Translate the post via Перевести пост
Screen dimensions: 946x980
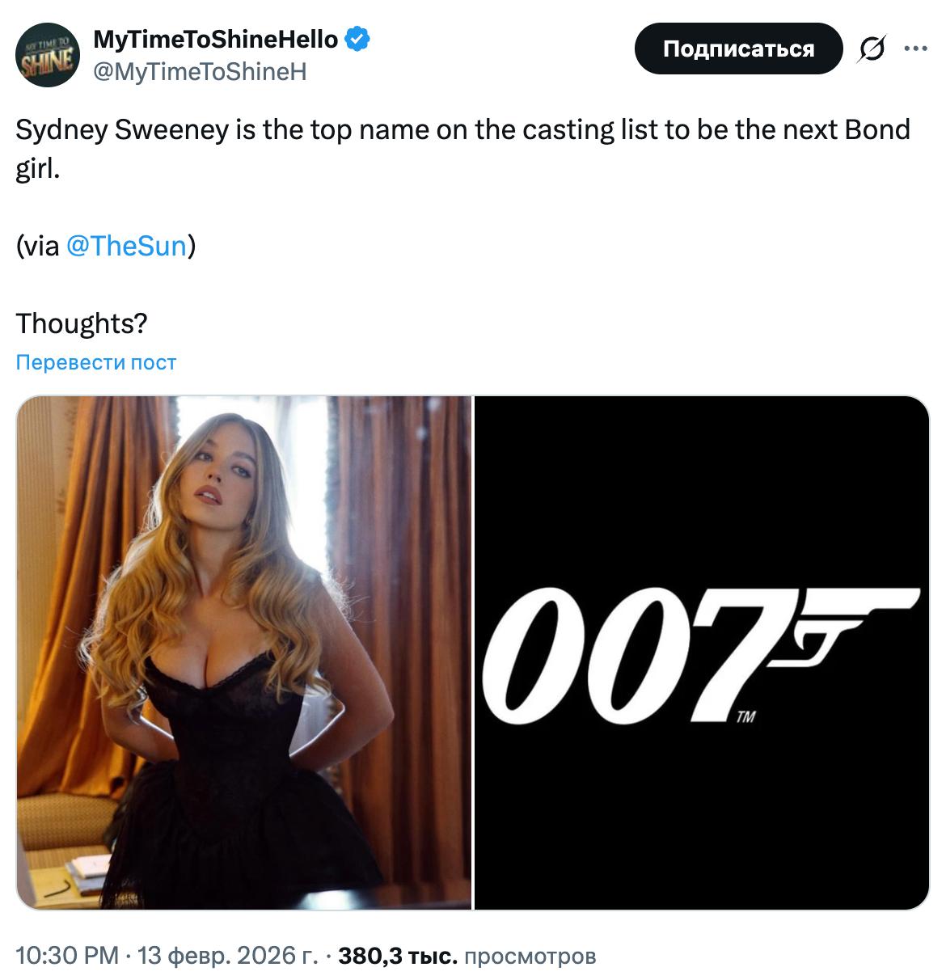tap(95, 362)
